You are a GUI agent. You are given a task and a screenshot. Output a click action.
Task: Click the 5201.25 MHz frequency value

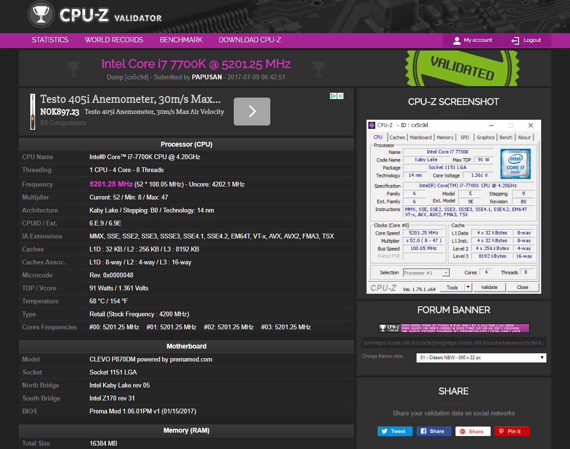(x=111, y=184)
